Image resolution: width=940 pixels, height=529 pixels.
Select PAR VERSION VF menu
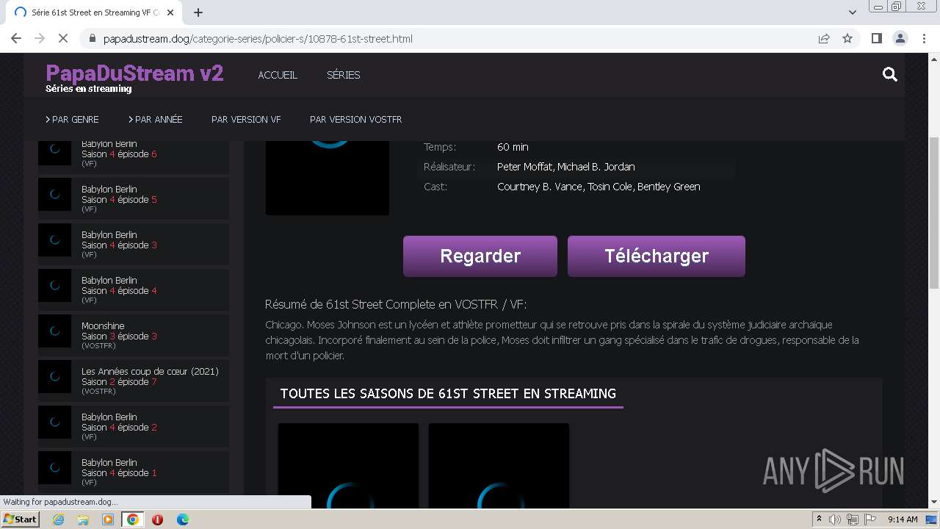tap(246, 119)
